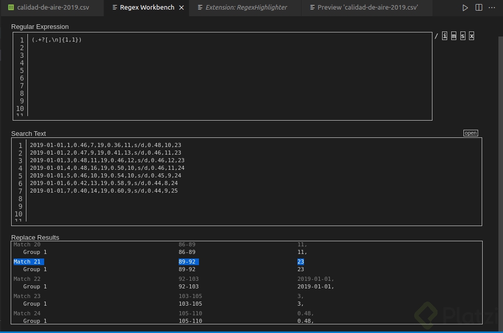Click the 'open' button above Search Text
The height and width of the screenshot is (333, 503).
click(x=471, y=133)
